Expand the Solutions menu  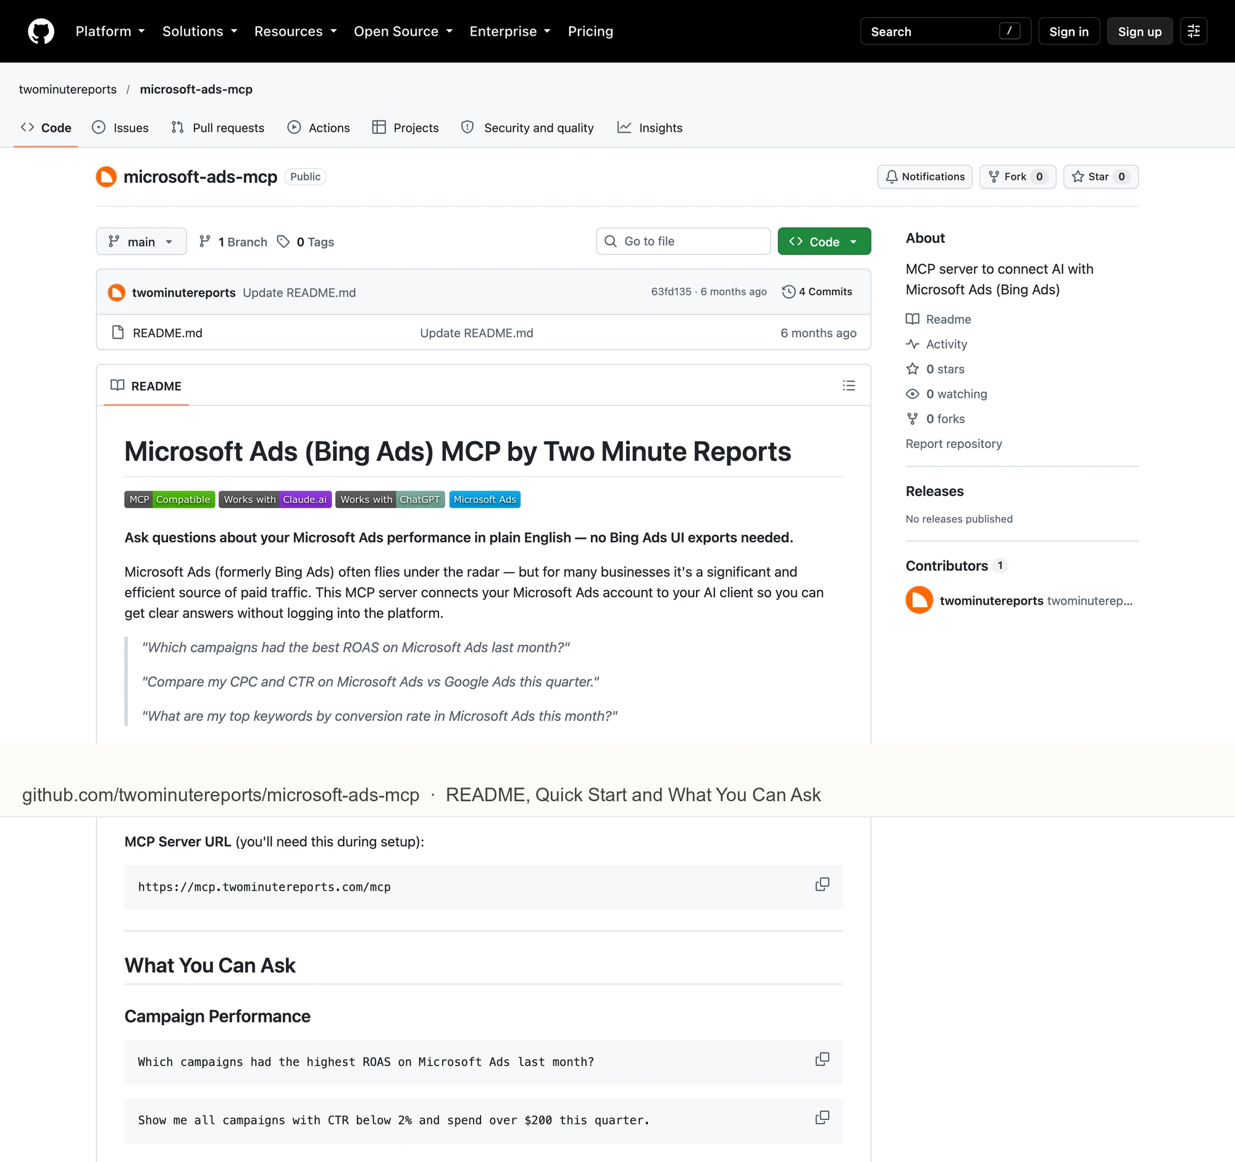(199, 31)
